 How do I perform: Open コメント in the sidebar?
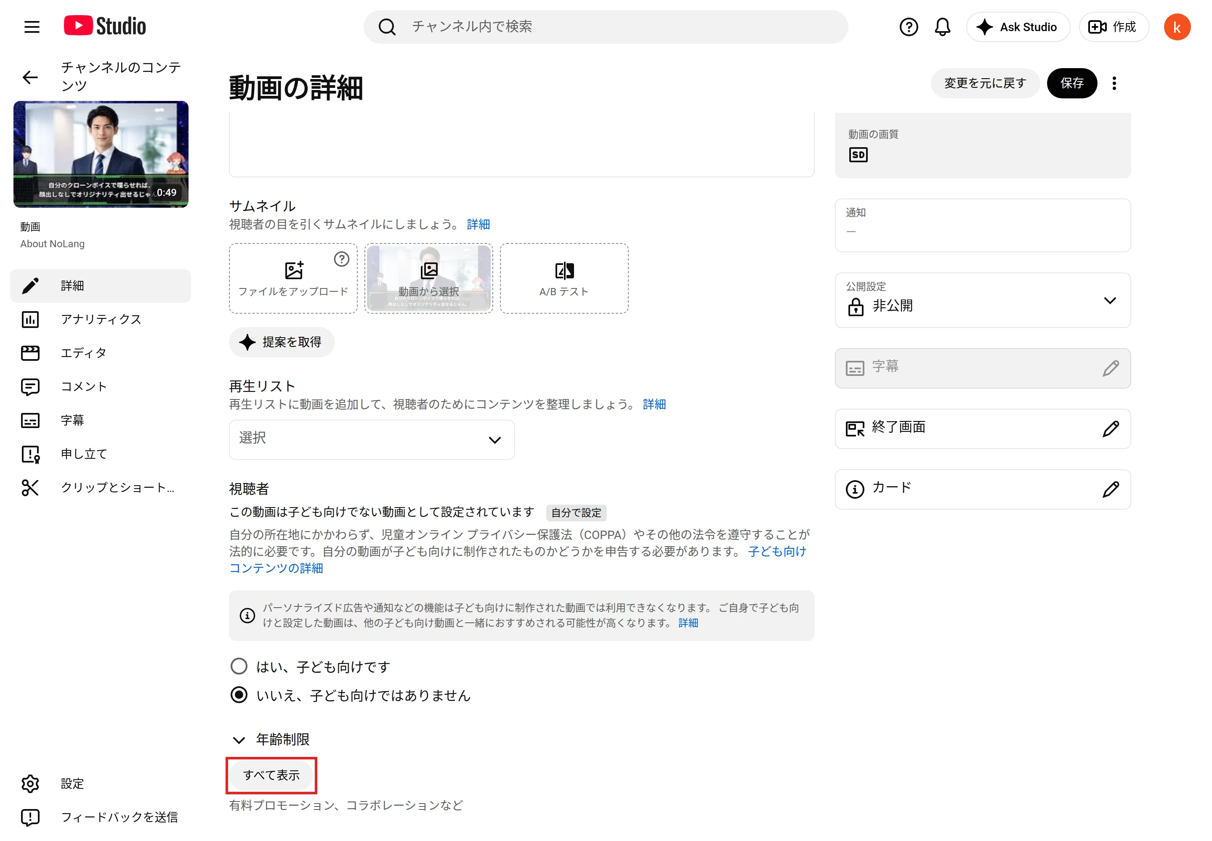pyautogui.click(x=100, y=387)
